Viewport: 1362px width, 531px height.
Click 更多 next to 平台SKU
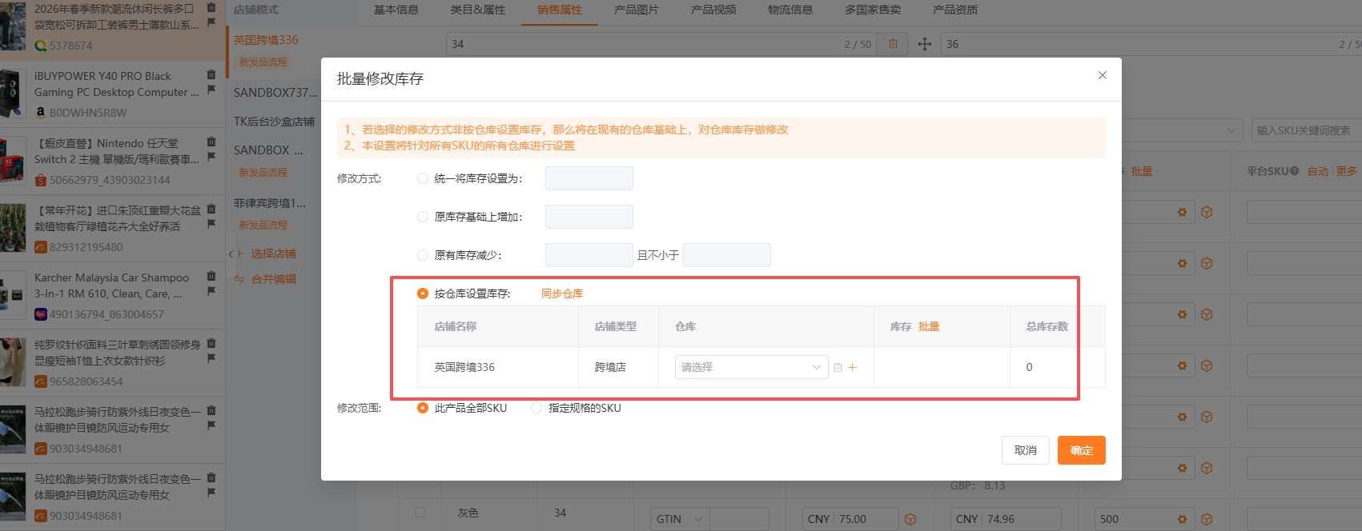pyautogui.click(x=1347, y=171)
